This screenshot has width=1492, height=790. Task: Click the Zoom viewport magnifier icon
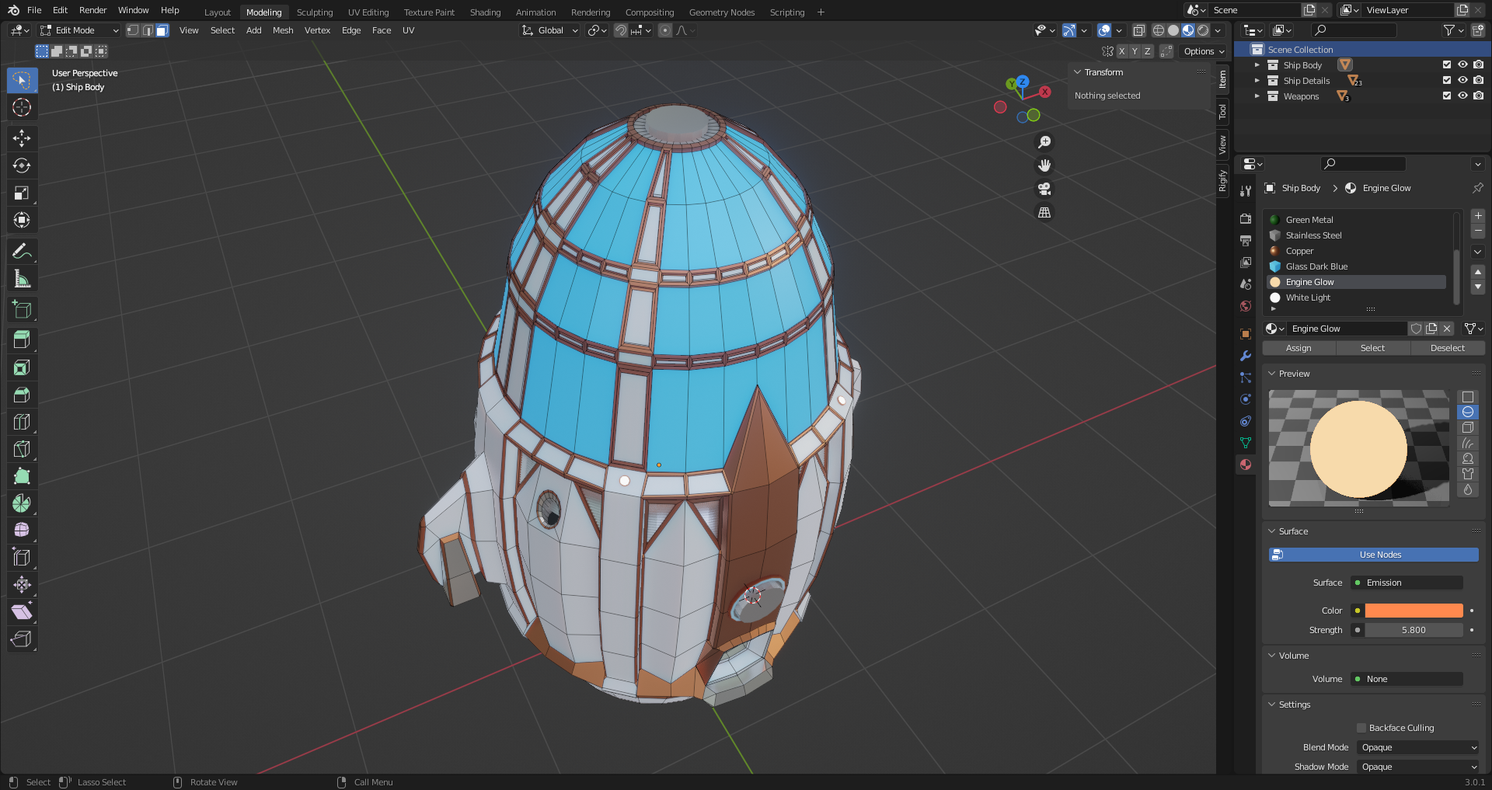tap(1044, 142)
